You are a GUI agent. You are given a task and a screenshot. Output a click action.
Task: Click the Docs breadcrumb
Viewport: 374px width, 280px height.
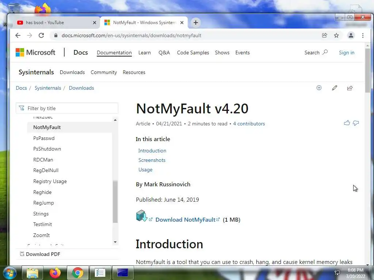pos(21,88)
